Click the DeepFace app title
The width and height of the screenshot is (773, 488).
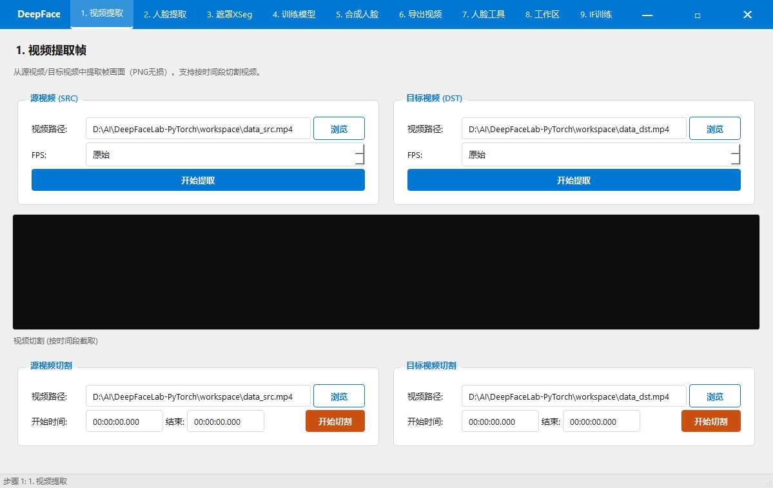click(39, 14)
